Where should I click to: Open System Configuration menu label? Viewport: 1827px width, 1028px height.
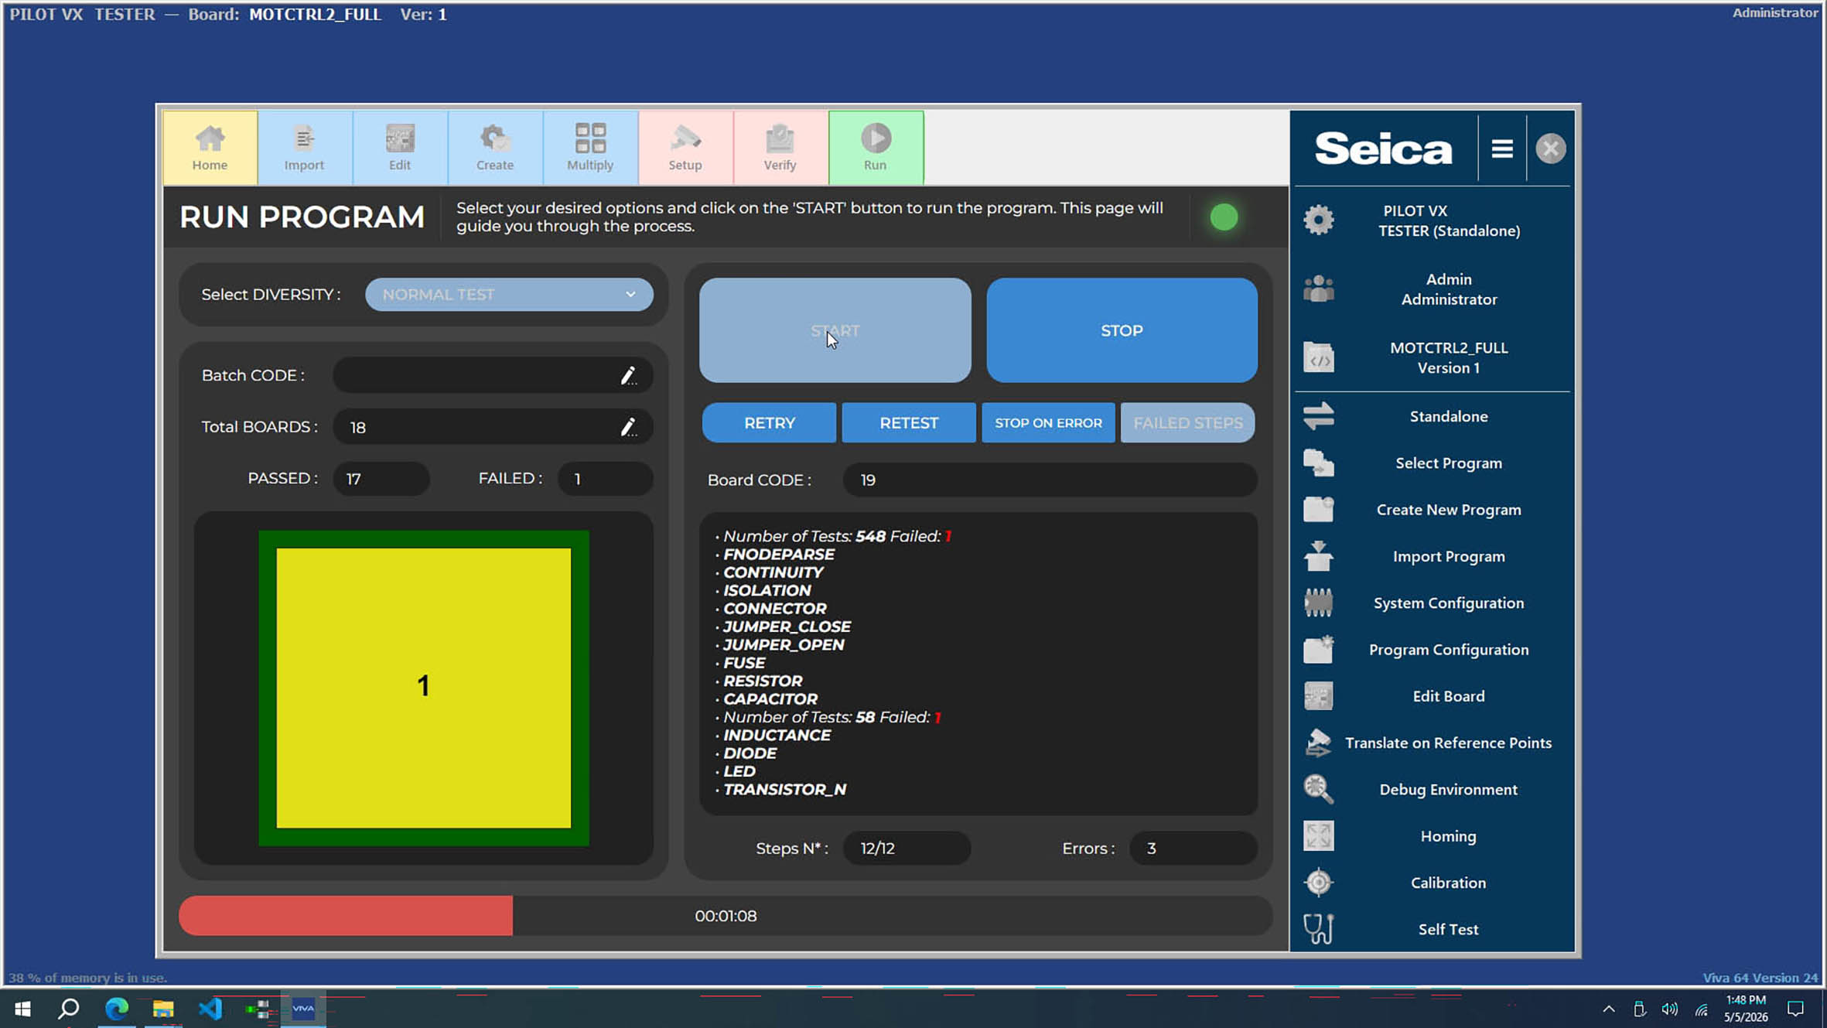pyautogui.click(x=1448, y=603)
